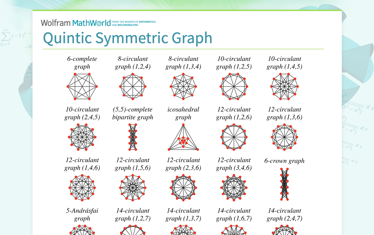Viewport: 374px width, 235px height.
Task: Click the 10-circulant graph (2,4,5) label
Action: [82, 113]
